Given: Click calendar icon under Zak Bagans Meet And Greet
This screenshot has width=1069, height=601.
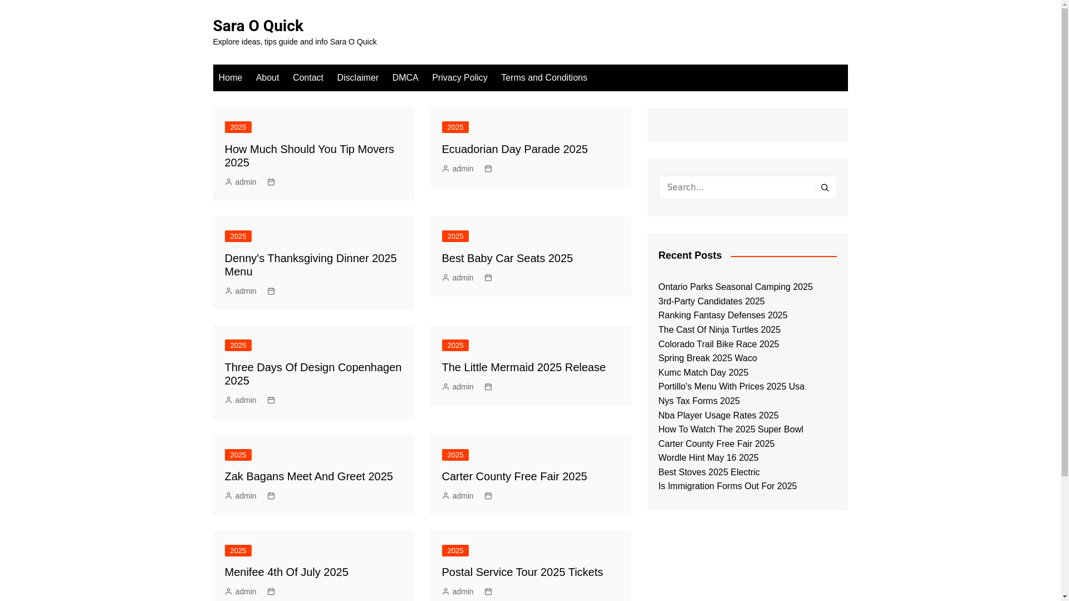Looking at the screenshot, I should 271,496.
